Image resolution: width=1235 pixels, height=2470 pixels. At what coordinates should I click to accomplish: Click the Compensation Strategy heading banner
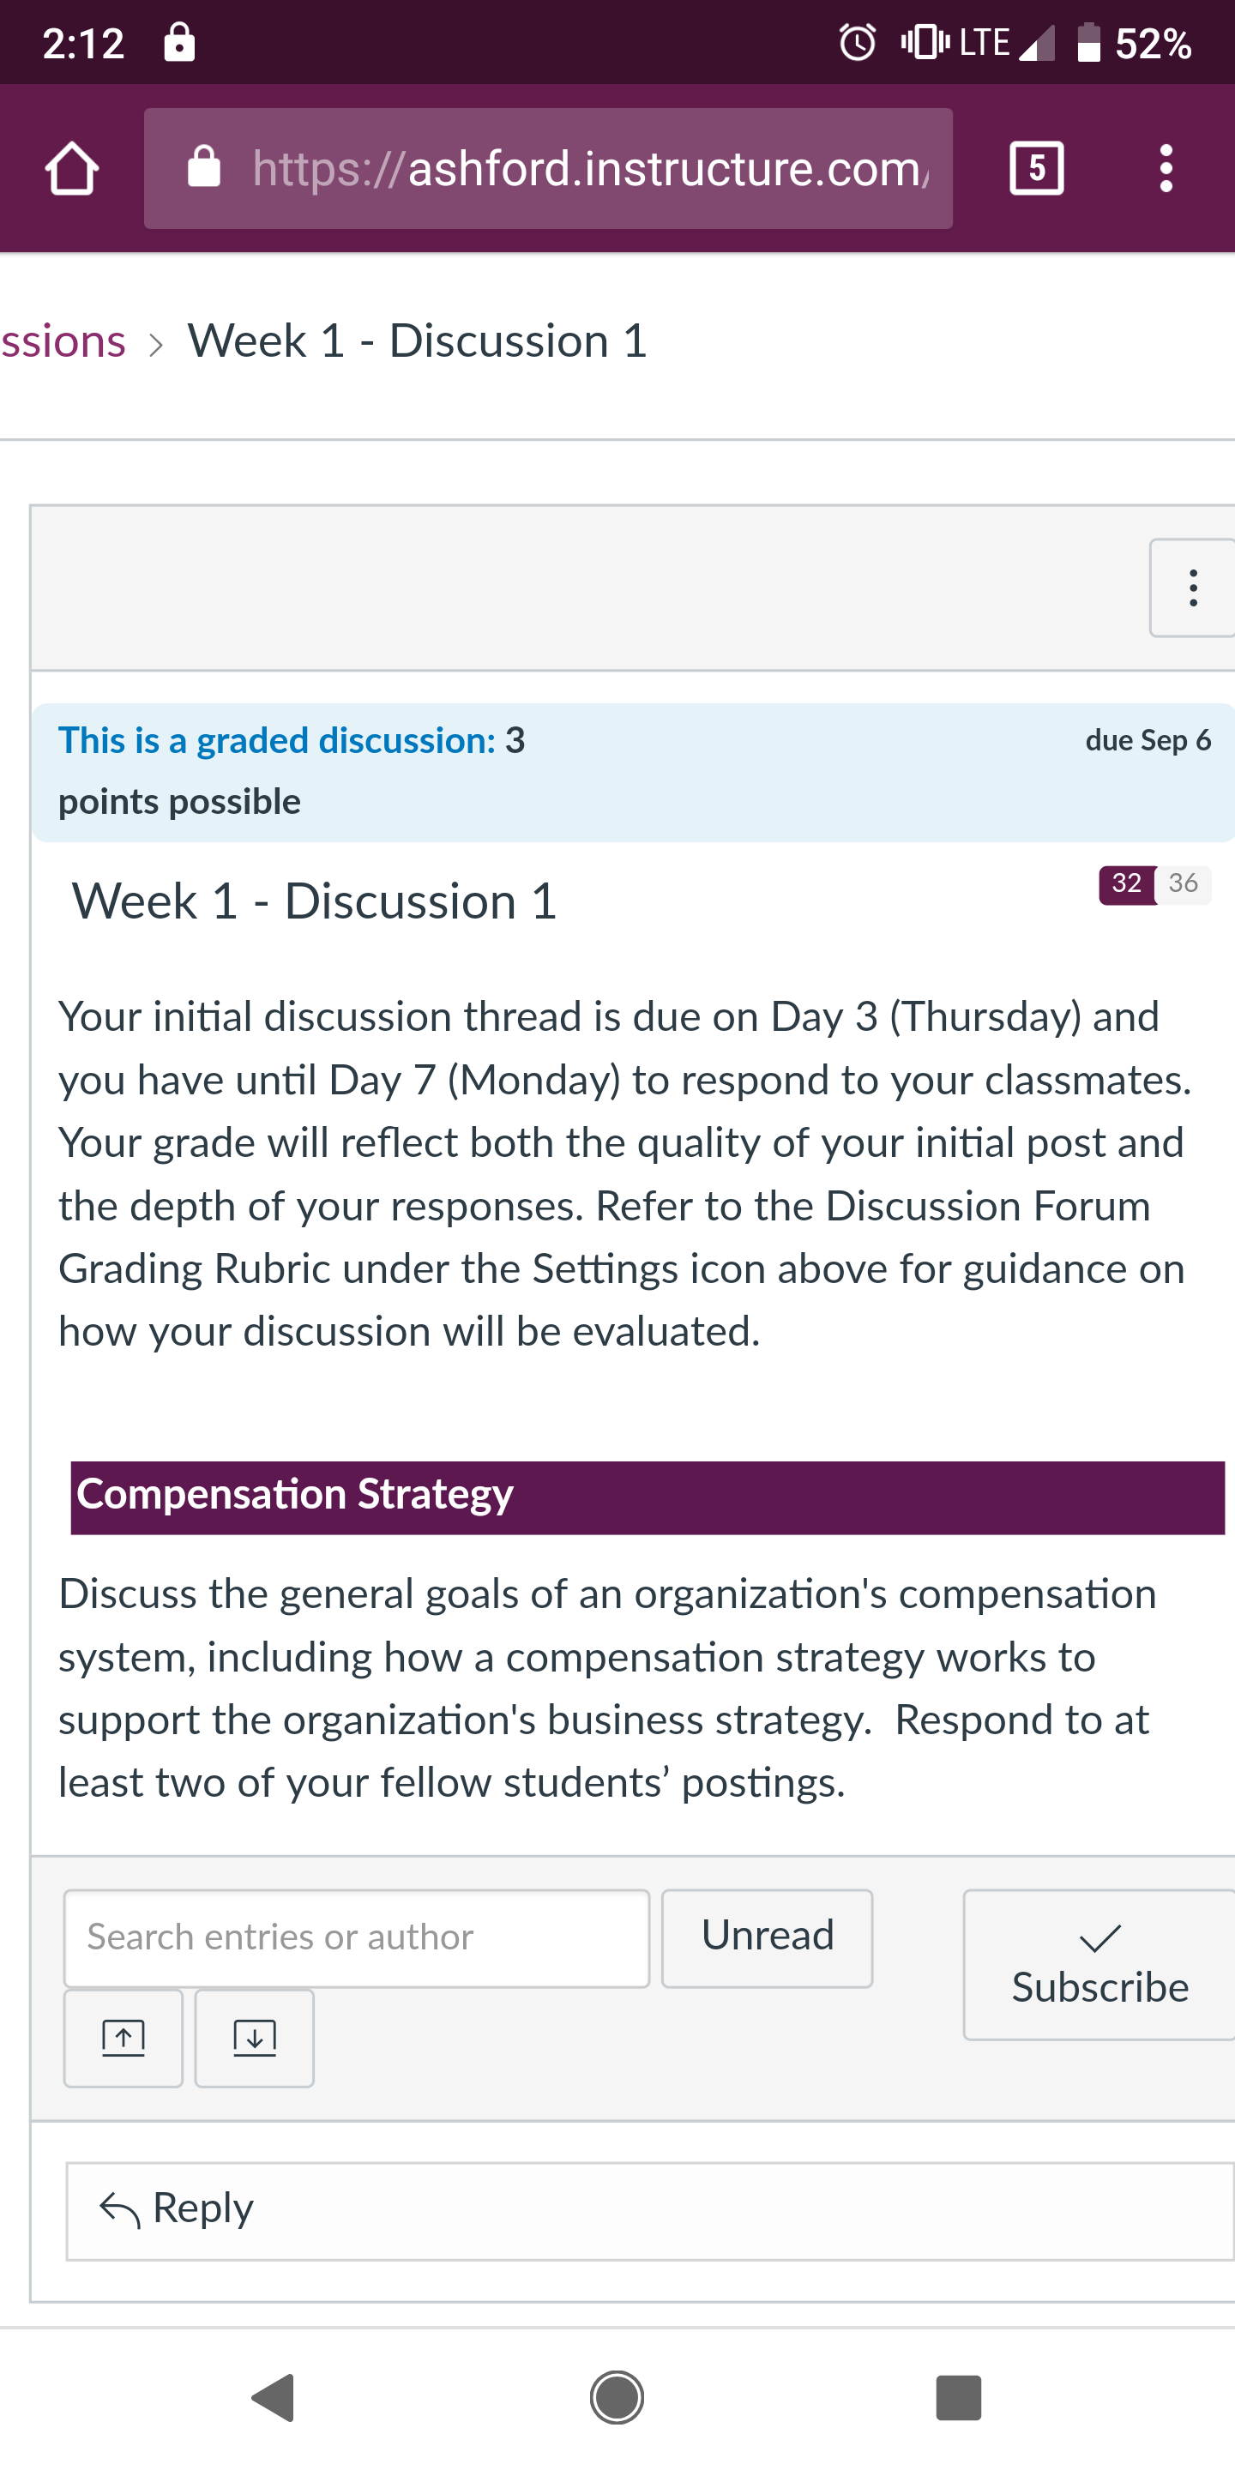[x=648, y=1497]
